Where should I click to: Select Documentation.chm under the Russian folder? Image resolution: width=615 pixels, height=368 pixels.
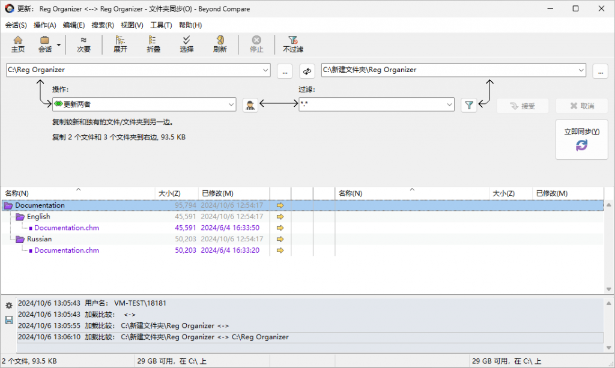click(303, 250)
